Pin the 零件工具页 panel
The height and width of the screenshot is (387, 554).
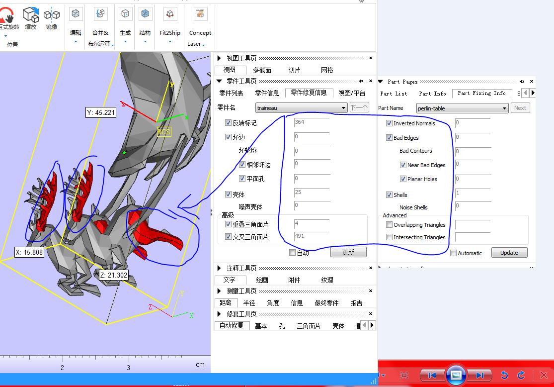tap(361, 81)
